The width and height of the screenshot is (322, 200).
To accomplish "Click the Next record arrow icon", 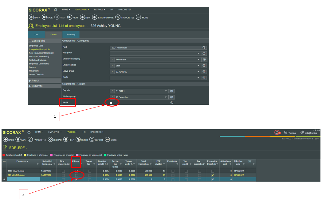I will 70,17.
